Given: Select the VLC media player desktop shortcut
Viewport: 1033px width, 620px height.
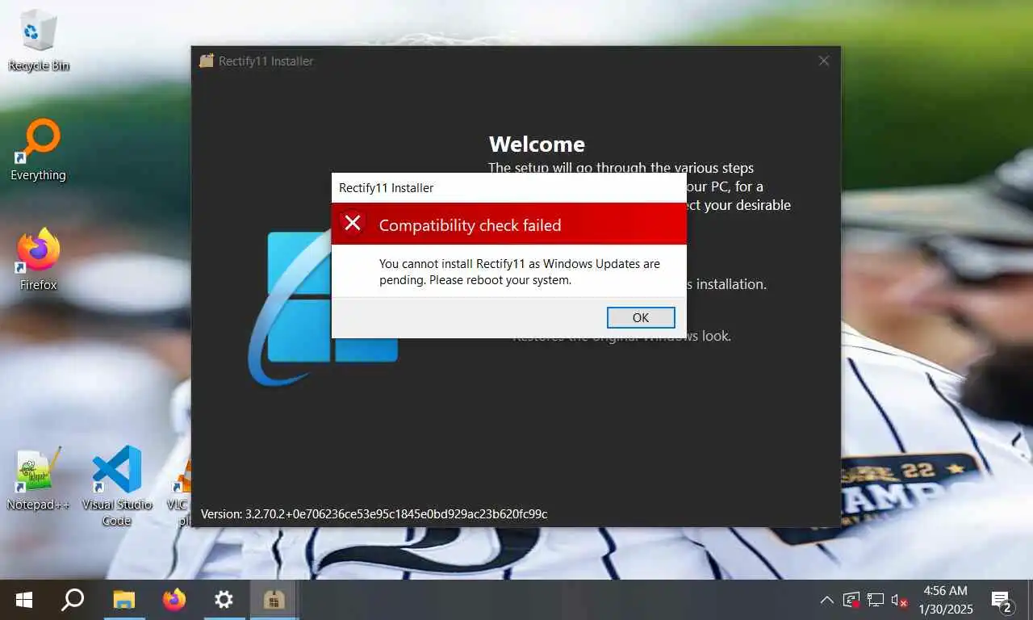Looking at the screenshot, I should click(x=181, y=491).
